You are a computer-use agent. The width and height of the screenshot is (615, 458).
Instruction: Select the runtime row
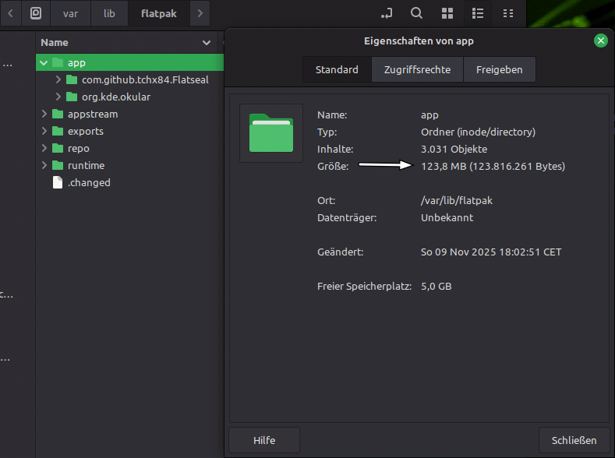130,165
